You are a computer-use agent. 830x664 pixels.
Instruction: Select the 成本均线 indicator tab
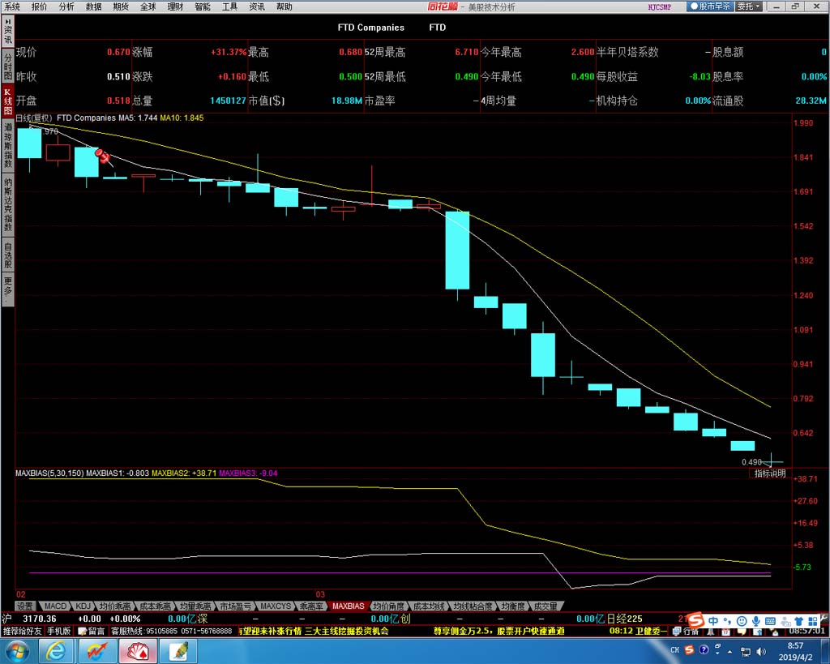click(429, 606)
